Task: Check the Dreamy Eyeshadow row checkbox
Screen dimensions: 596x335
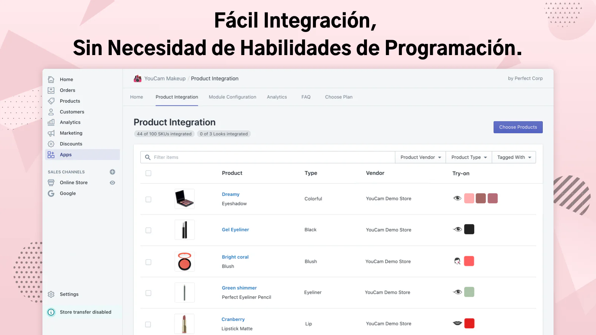Action: tap(148, 199)
